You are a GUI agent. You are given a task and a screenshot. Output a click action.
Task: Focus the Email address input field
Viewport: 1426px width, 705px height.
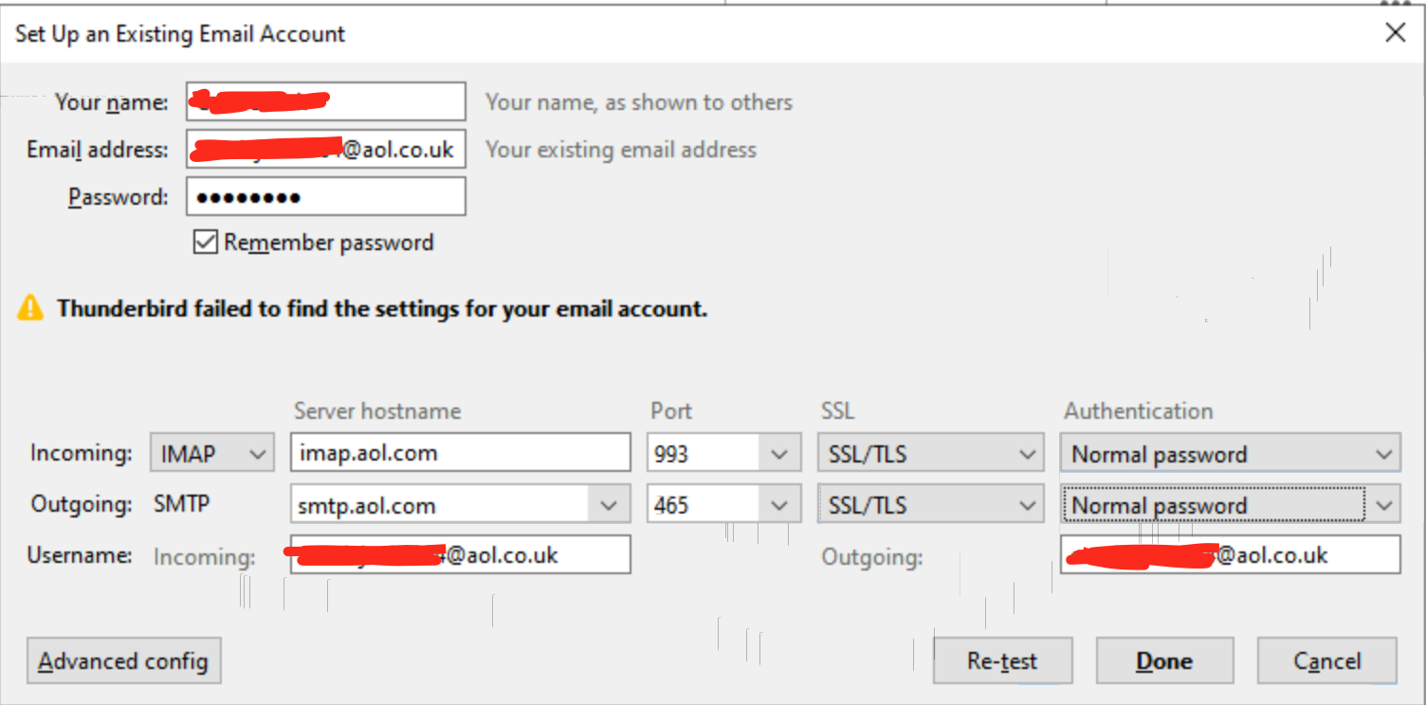point(325,149)
